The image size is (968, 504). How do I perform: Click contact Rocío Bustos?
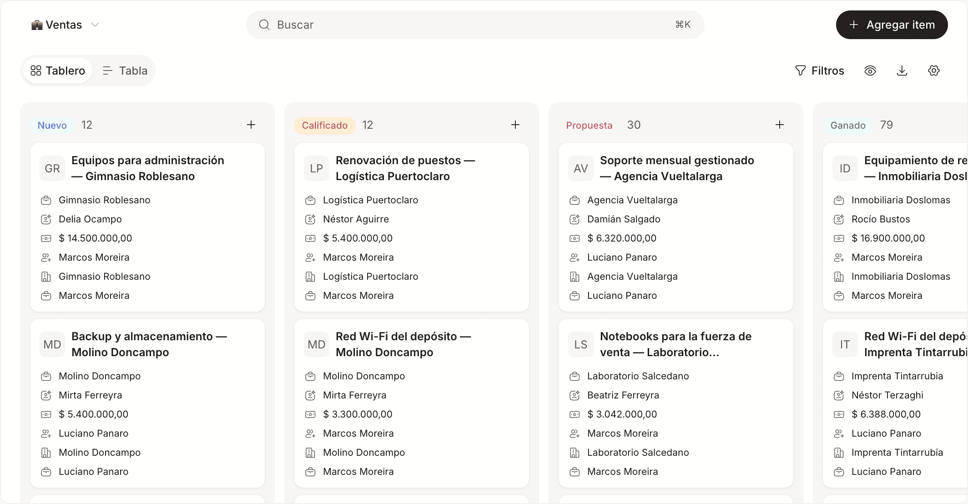(881, 219)
